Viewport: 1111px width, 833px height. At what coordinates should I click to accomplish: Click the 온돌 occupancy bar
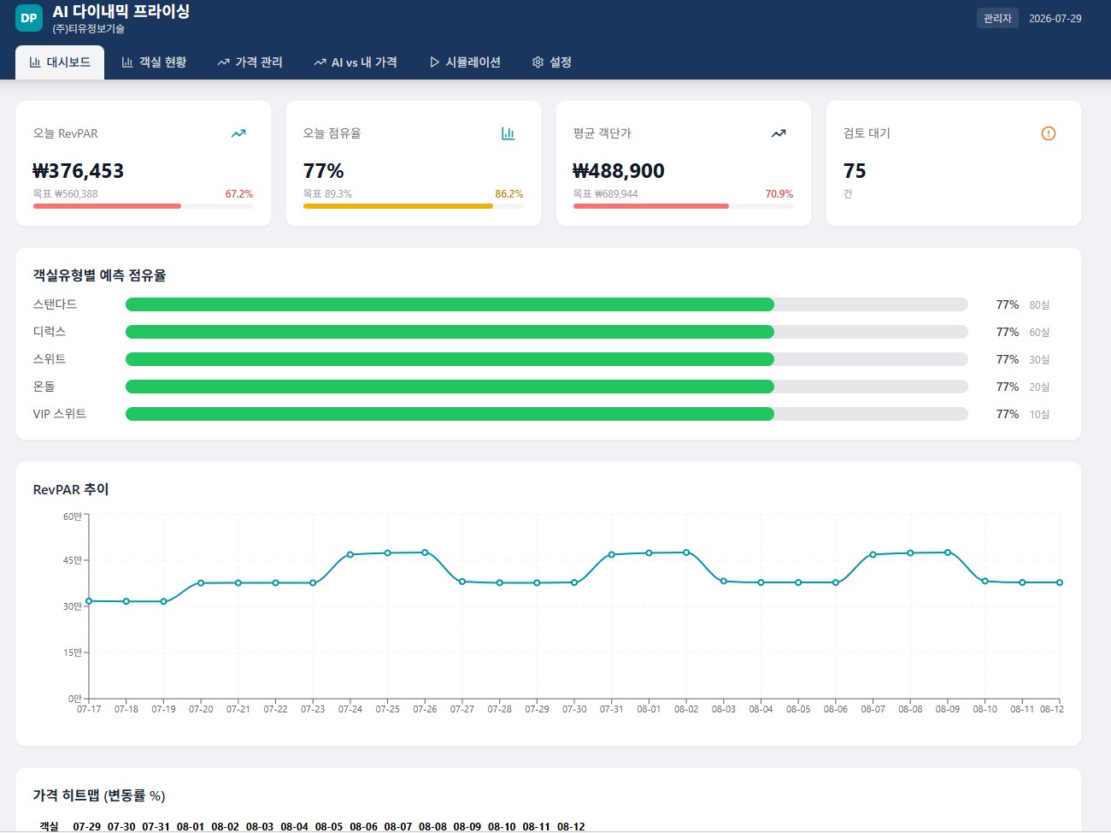(547, 387)
